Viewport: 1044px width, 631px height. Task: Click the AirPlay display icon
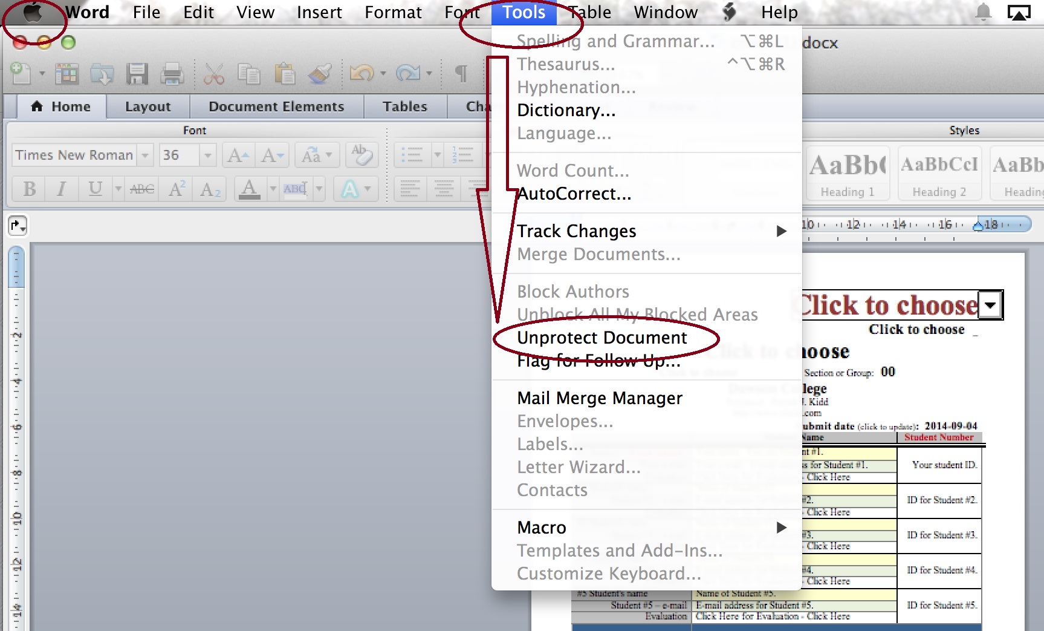coord(1019,12)
